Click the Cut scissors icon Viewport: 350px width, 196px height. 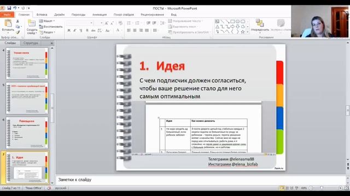[17, 21]
